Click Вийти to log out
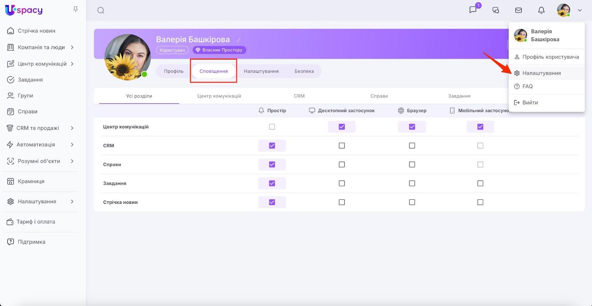 click(x=530, y=102)
